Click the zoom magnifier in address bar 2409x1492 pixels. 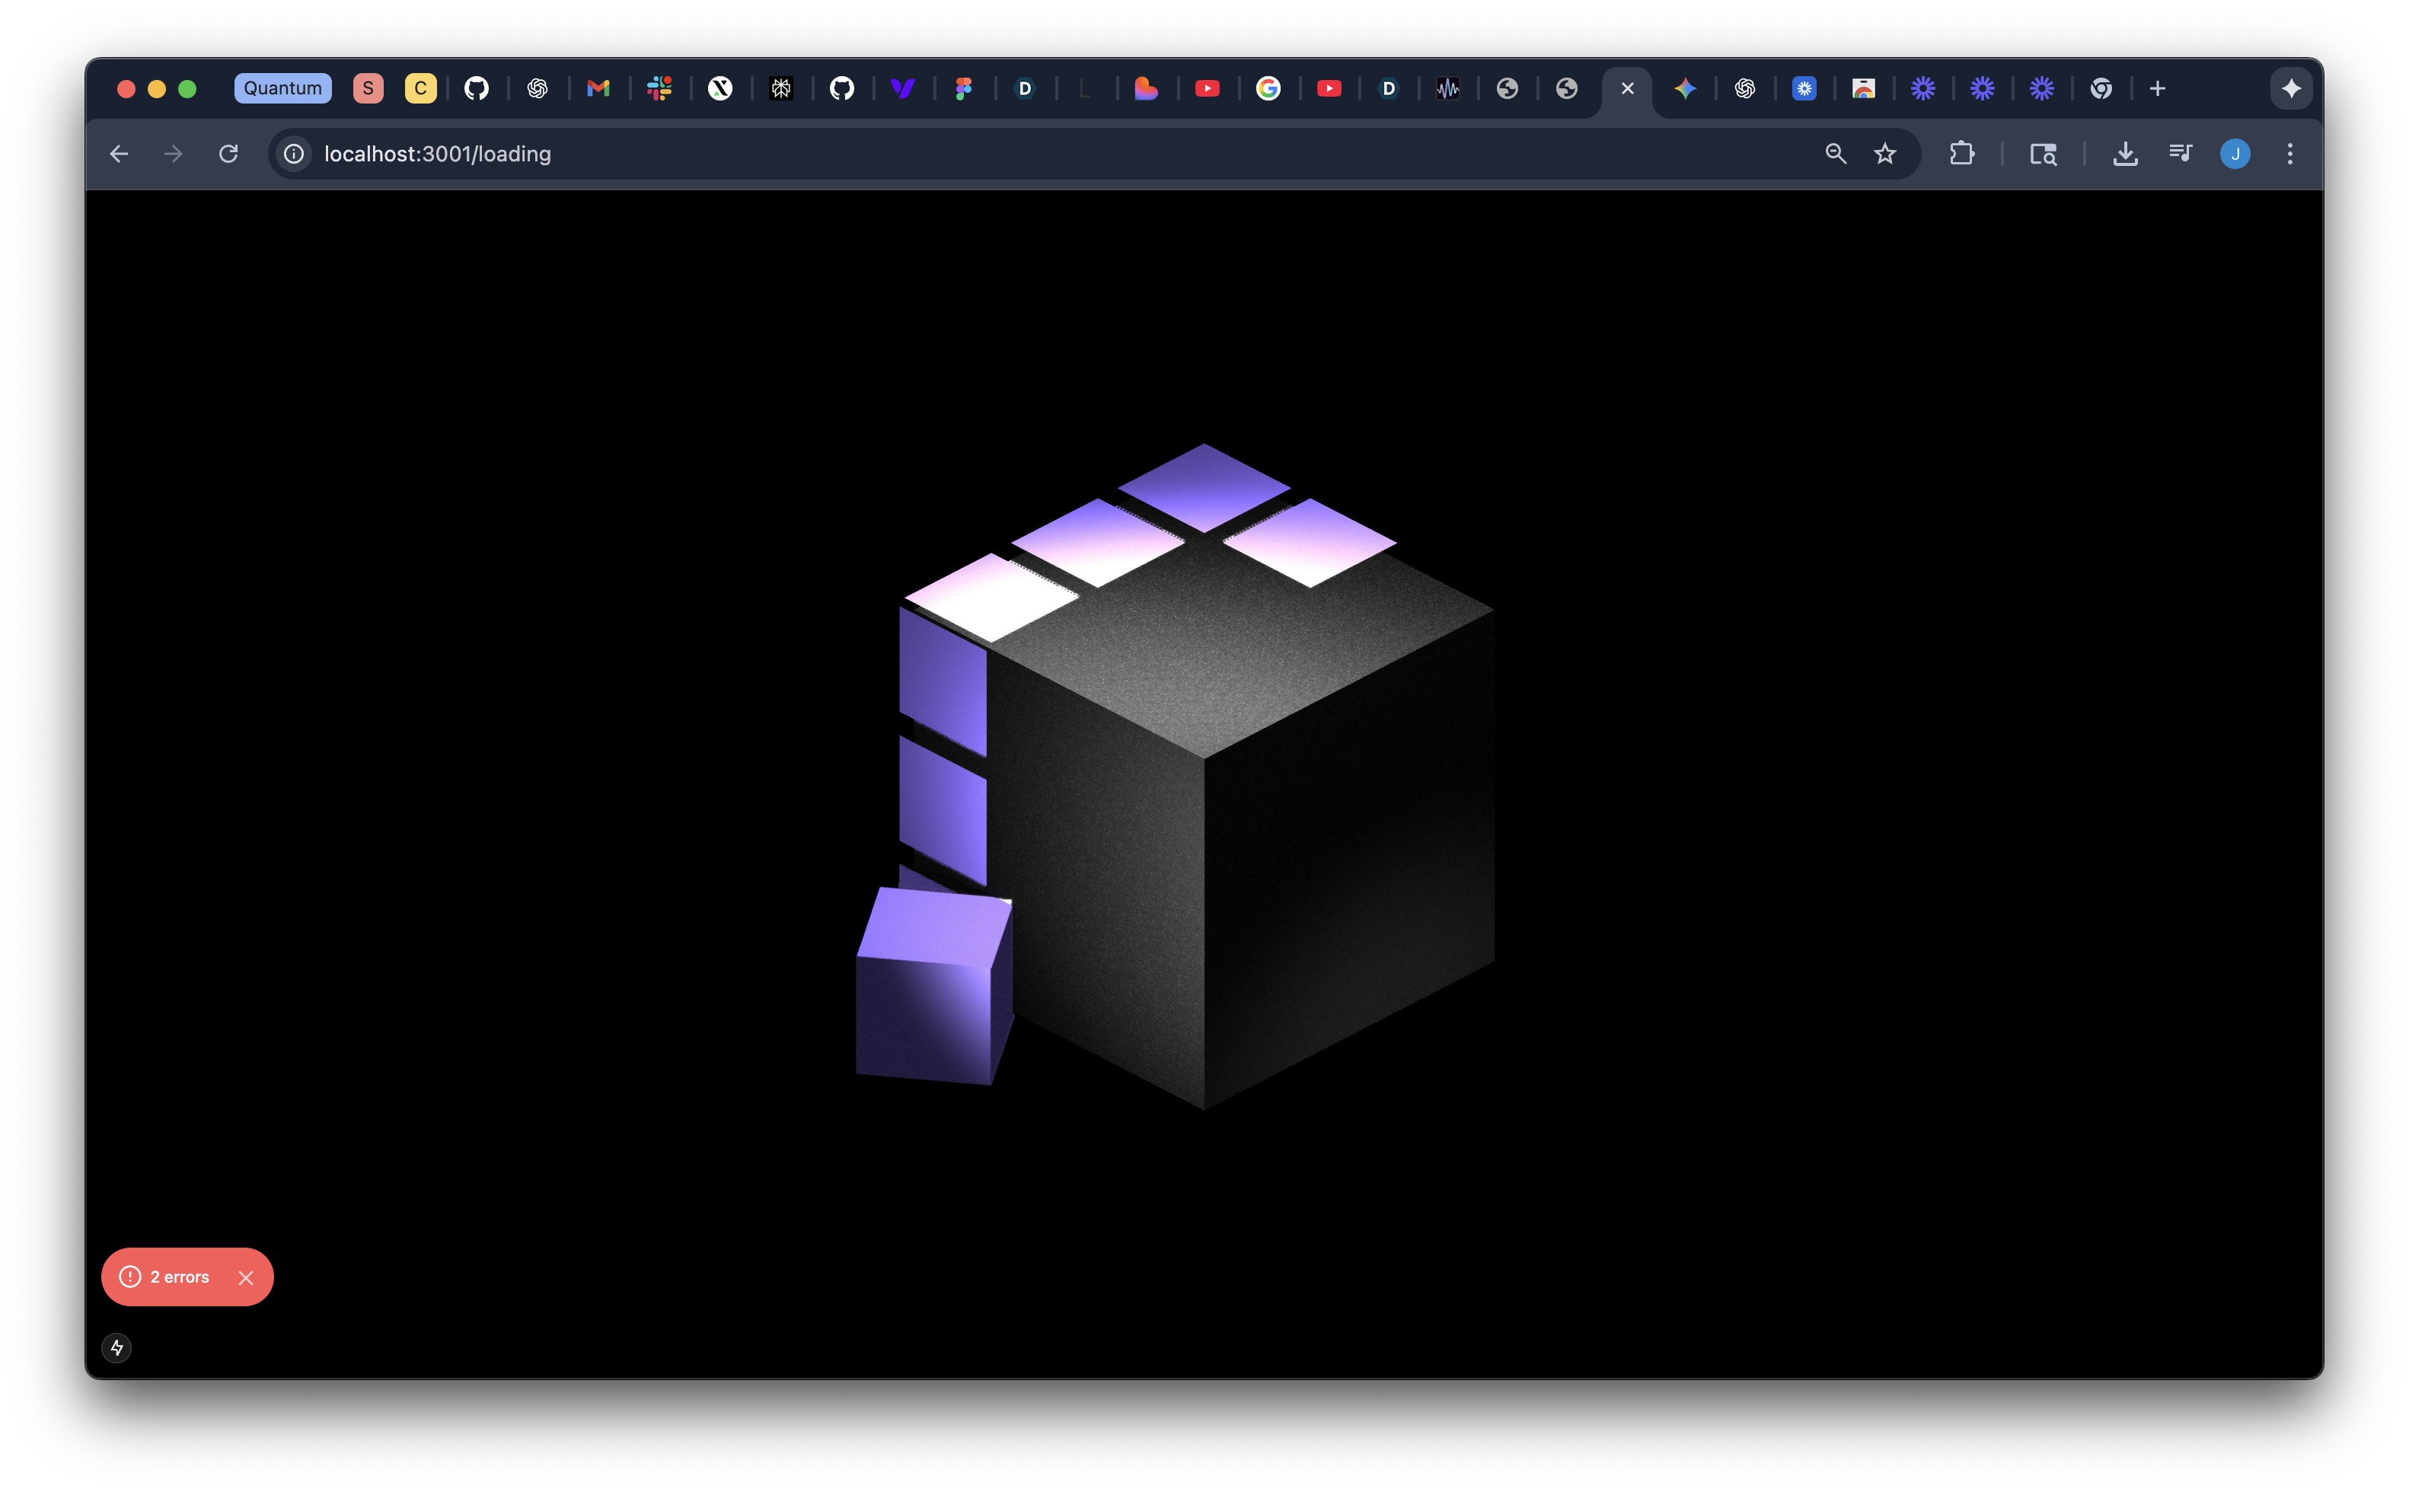[x=1836, y=154]
